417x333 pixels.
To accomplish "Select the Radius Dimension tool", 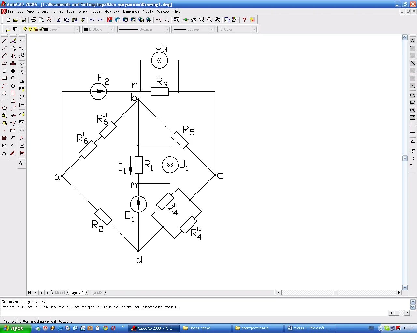I will pyautogui.click(x=22, y=65).
